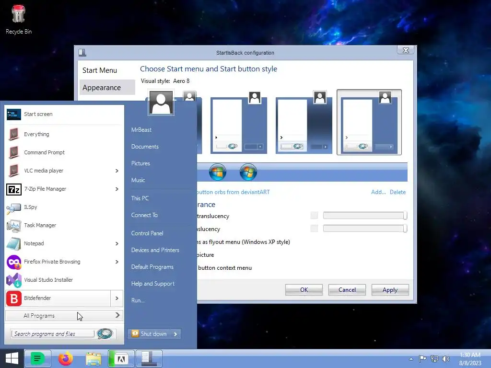Select the fourth highlighted style thumbnail
Image resolution: width=491 pixels, height=368 pixels.
coord(369,122)
